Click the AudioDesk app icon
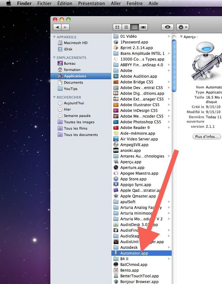This screenshot has width=222, height=284. click(116, 225)
